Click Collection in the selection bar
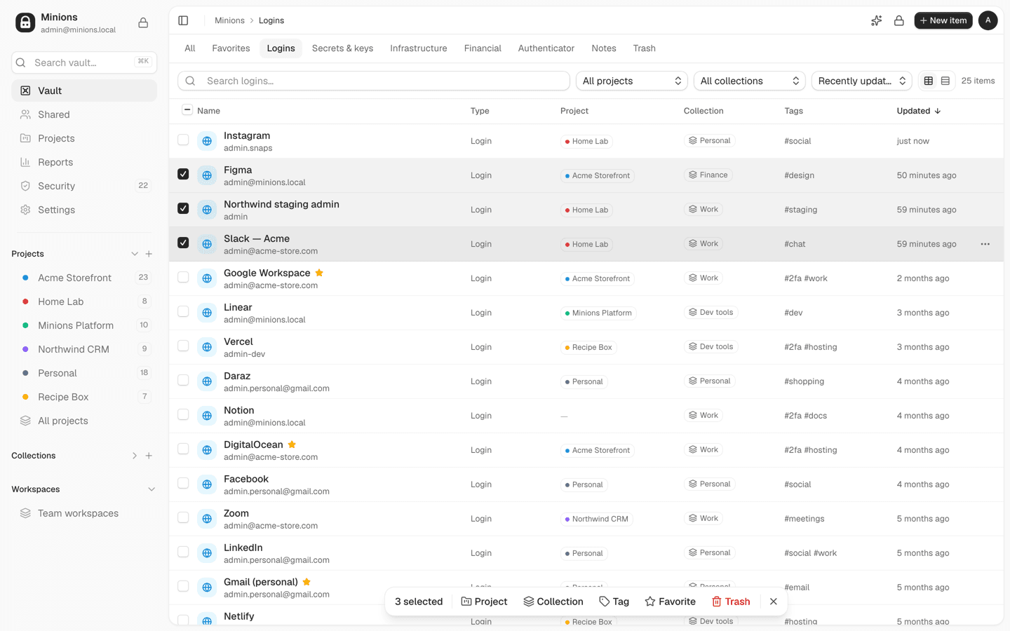 553,602
